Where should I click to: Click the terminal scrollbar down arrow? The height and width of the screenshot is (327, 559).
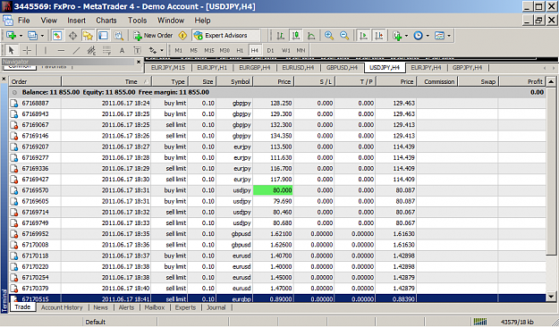tap(551, 296)
